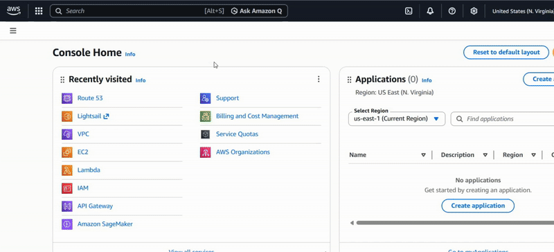The width and height of the screenshot is (554, 252).
Task: Click the Applications table horizontal scrollbar
Action: (455, 223)
